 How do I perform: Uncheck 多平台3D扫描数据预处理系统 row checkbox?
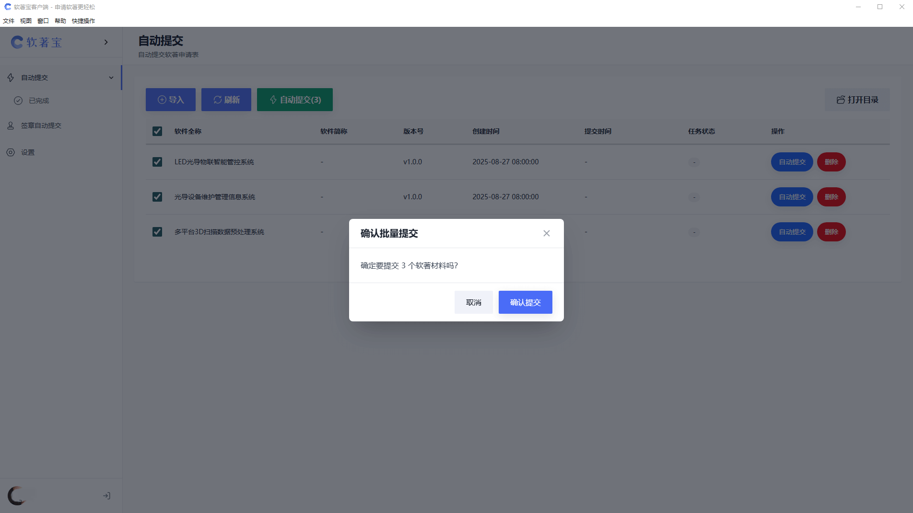tap(157, 232)
